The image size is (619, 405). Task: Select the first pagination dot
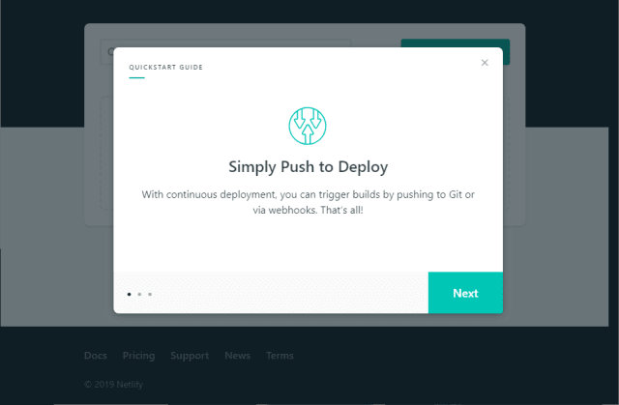pyautogui.click(x=129, y=294)
